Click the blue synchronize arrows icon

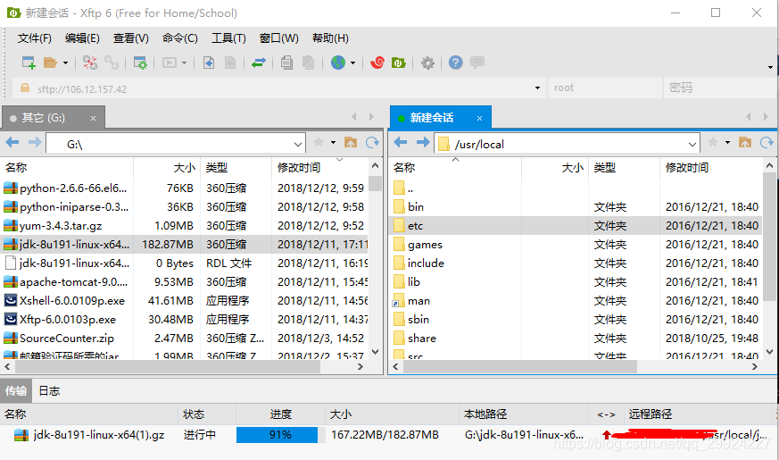click(259, 63)
